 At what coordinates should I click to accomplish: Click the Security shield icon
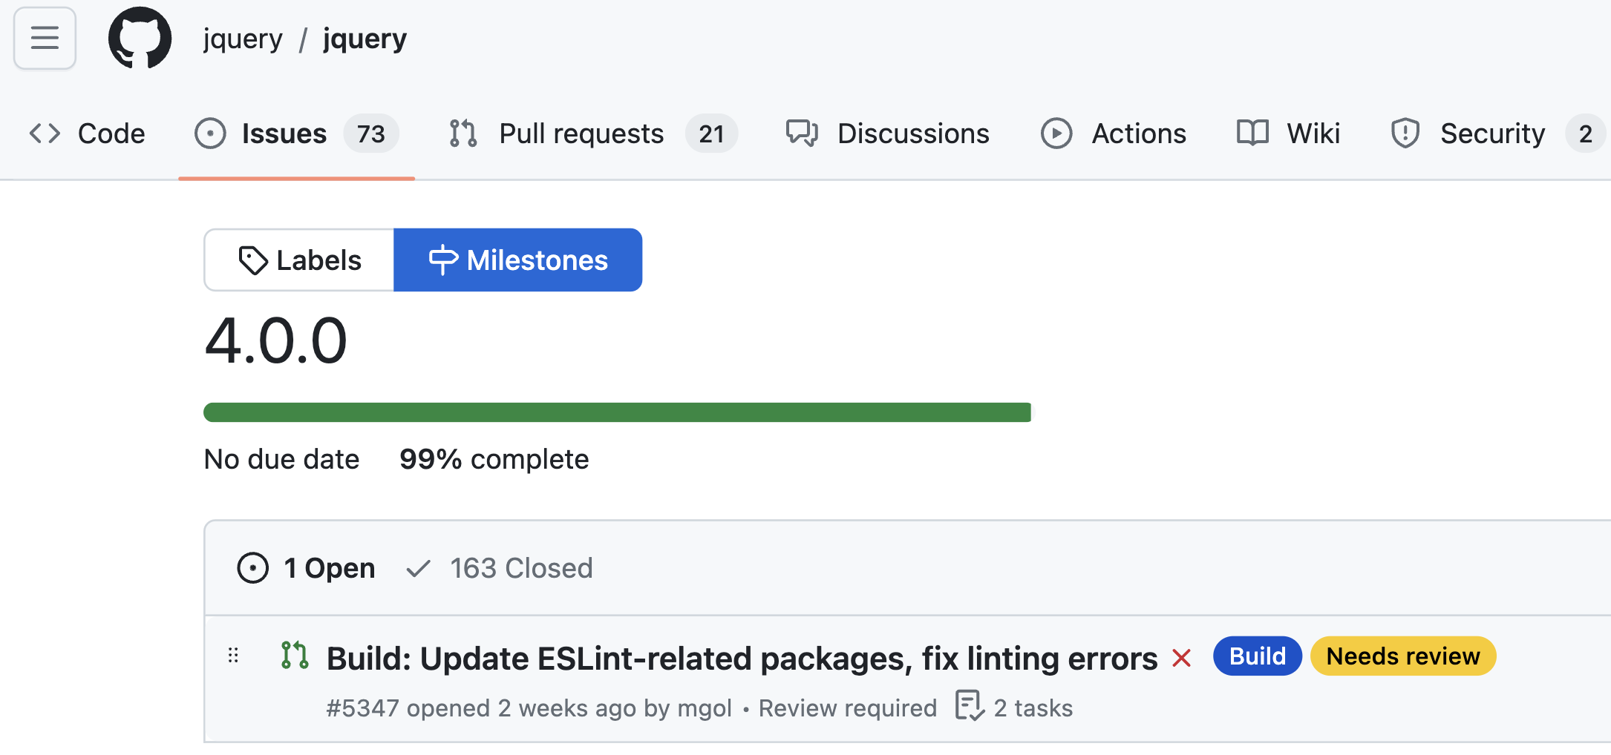(1405, 133)
